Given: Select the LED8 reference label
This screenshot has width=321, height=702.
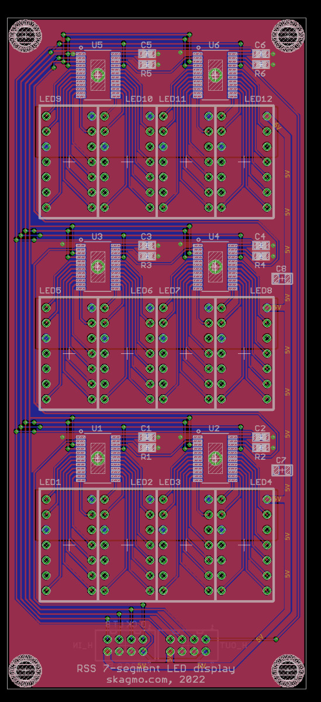Looking at the screenshot, I should [x=261, y=291].
